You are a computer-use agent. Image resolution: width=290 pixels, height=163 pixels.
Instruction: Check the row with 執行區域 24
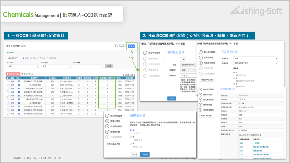pyautogui.click(x=8, y=96)
